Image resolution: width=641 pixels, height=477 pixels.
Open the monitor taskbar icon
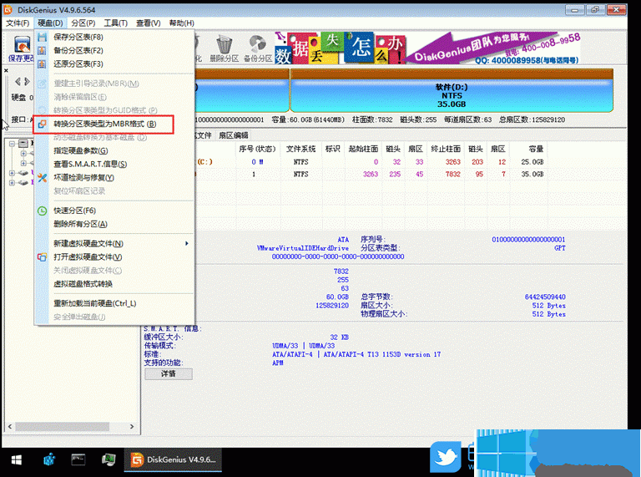pyautogui.click(x=109, y=459)
